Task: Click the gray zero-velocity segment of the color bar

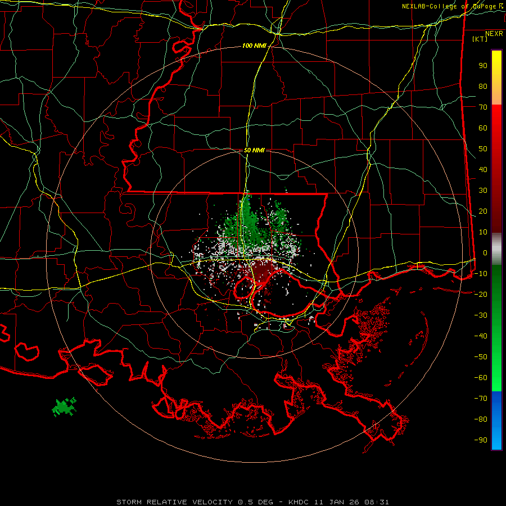Action: point(496,249)
